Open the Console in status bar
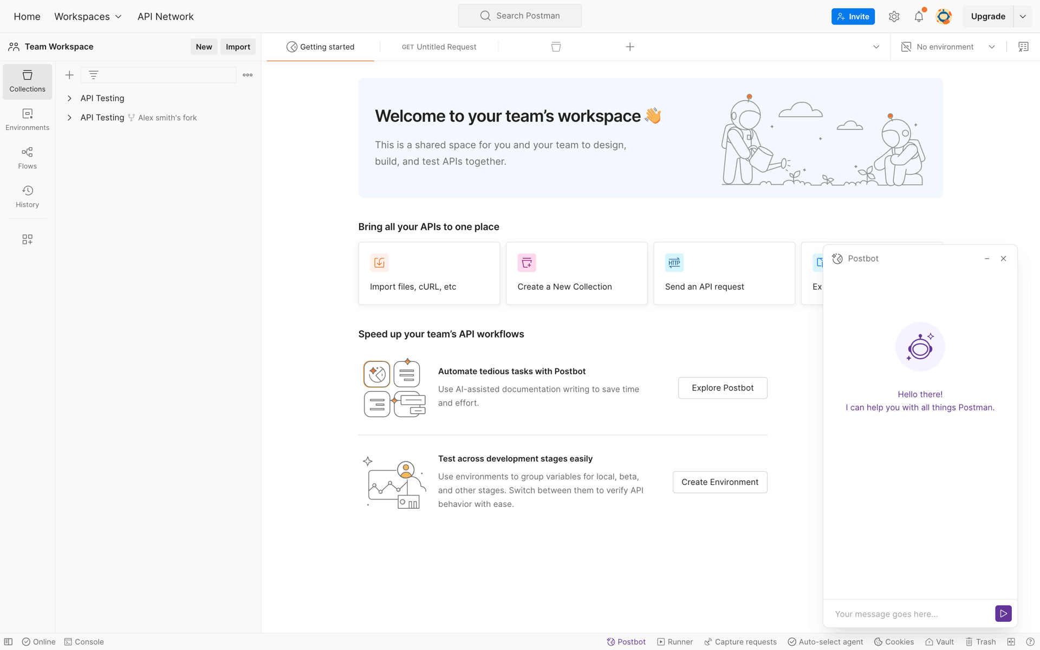 pos(84,642)
